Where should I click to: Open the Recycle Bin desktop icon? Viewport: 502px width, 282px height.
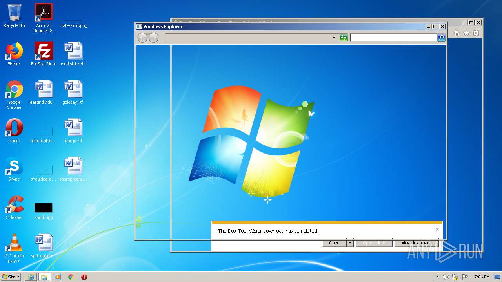(14, 16)
